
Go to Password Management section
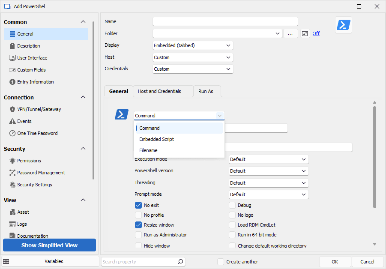pyautogui.click(x=41, y=173)
